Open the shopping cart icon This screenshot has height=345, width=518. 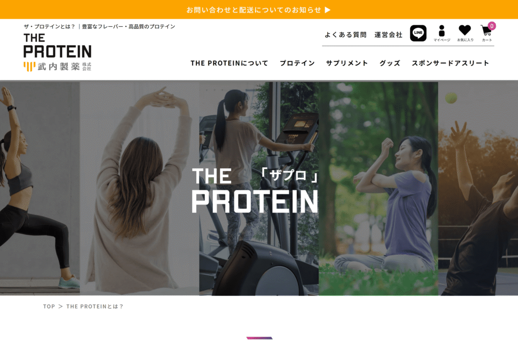pos(486,33)
